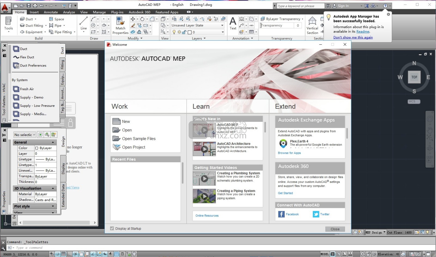Viewport: 436px width, 257px height.
Task: Toggle layer 0 on/off lightbulb icon
Action: click(x=174, y=32)
